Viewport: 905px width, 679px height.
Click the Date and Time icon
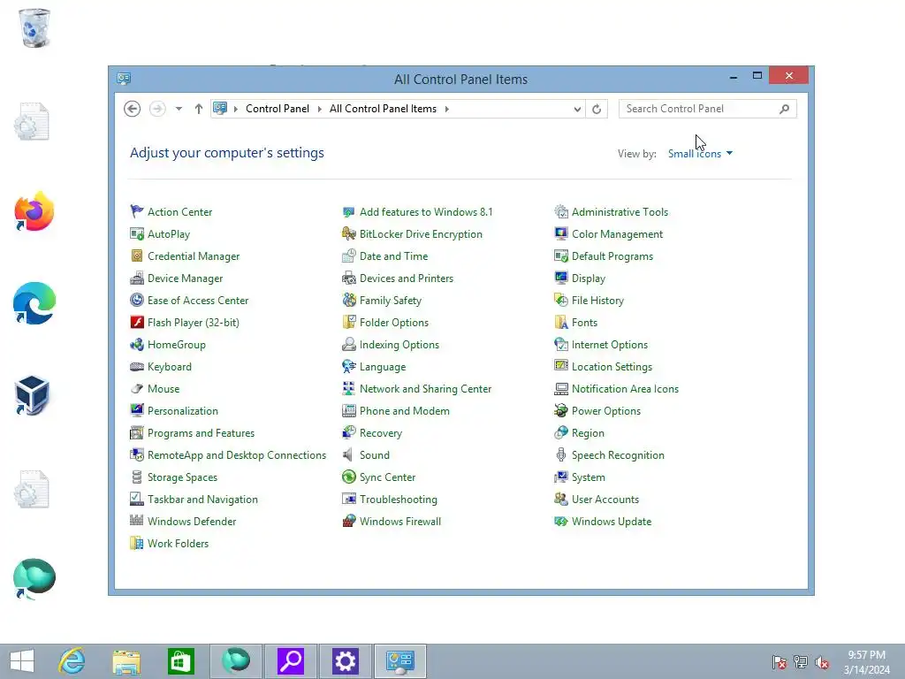tap(348, 256)
